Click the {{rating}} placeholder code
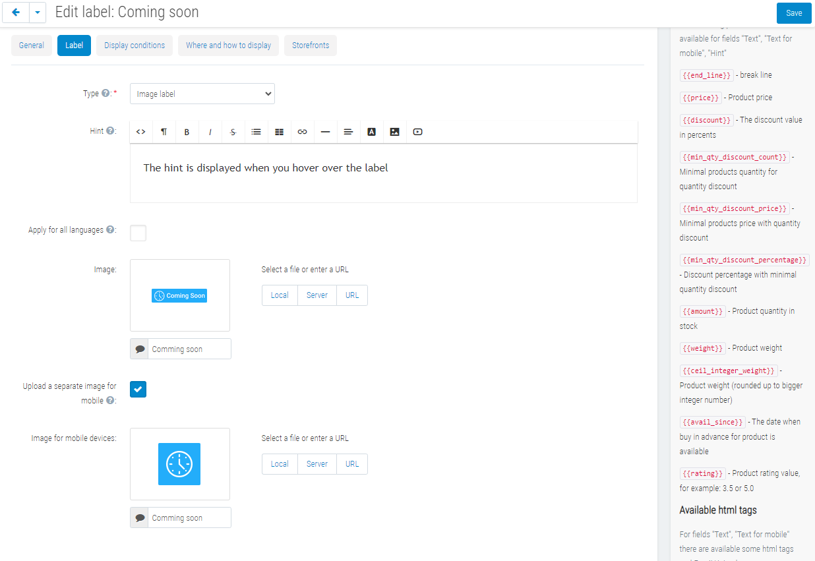Image resolution: width=815 pixels, height=561 pixels. click(x=703, y=473)
